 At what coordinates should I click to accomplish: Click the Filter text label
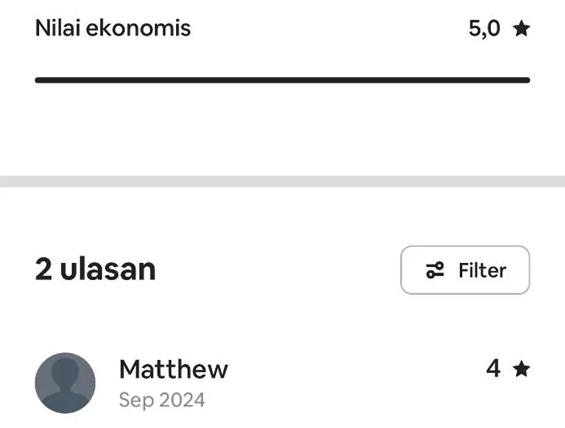click(482, 270)
